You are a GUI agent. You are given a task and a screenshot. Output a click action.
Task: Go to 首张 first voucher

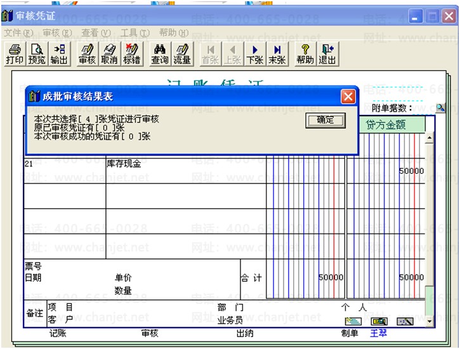pyautogui.click(x=211, y=54)
